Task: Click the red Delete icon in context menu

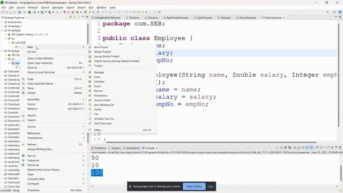Action: click(23, 93)
